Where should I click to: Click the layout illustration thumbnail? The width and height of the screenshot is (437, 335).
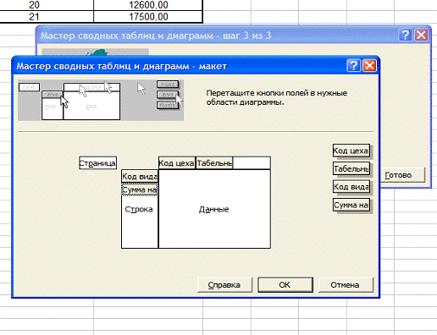tap(101, 100)
